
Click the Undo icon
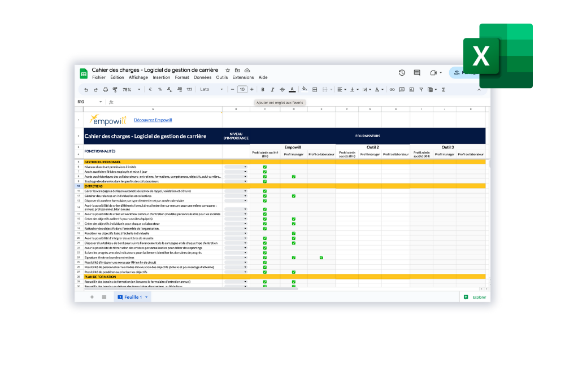pos(86,89)
